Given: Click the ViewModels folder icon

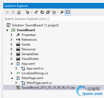Looking at the screenshot, I should (18, 59).
